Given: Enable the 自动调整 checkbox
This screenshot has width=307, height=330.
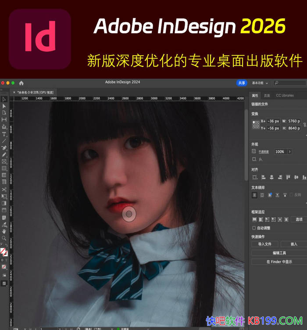Looking at the screenshot, I should pos(254,228).
